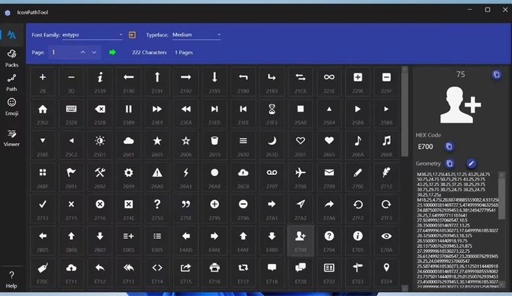Screen dimensions: 512x296
Task: Select the cloud glyph 2601
Action: [x=129, y=145]
